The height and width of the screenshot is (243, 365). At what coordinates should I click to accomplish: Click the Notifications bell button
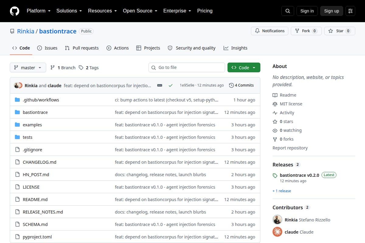point(269,31)
